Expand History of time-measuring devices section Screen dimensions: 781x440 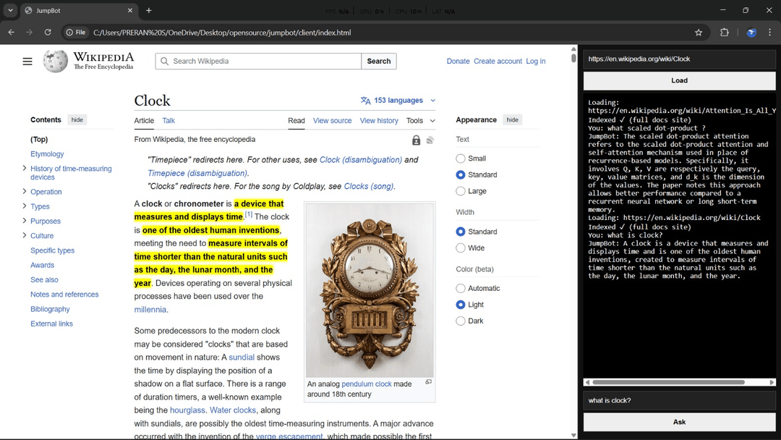click(25, 169)
